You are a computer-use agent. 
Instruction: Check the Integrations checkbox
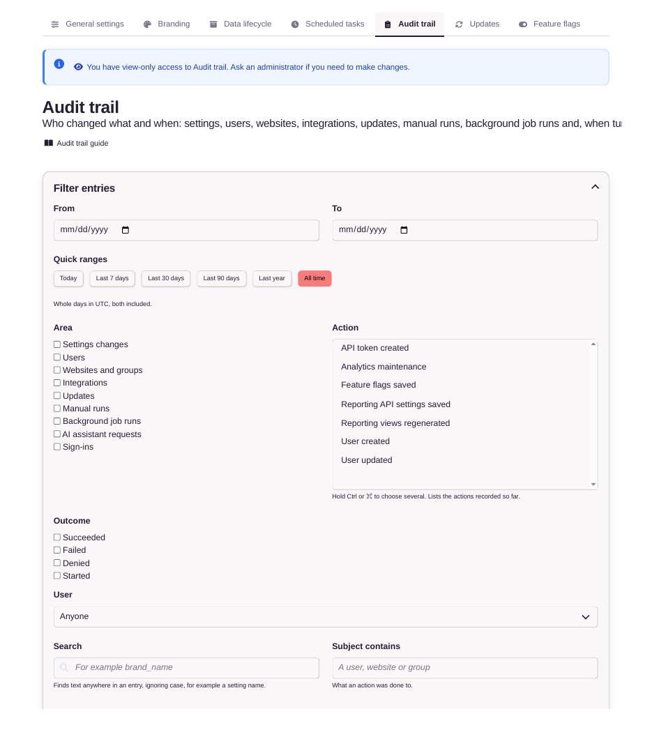click(x=57, y=383)
